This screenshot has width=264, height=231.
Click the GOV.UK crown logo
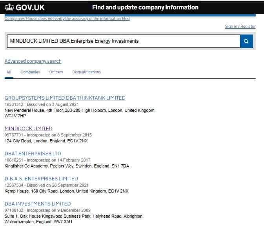point(9,7)
